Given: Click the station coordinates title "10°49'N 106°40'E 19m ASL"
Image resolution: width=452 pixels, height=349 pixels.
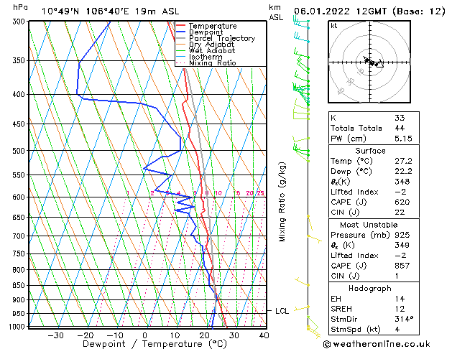Looking at the screenshot, I should 110,11.
